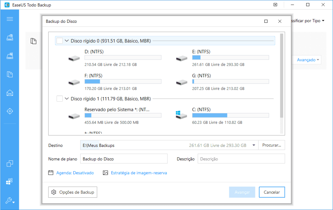Screen dimensions: 333x210
Task: Open Disk/Partition Backup sidebar icon
Action: click(10, 37)
